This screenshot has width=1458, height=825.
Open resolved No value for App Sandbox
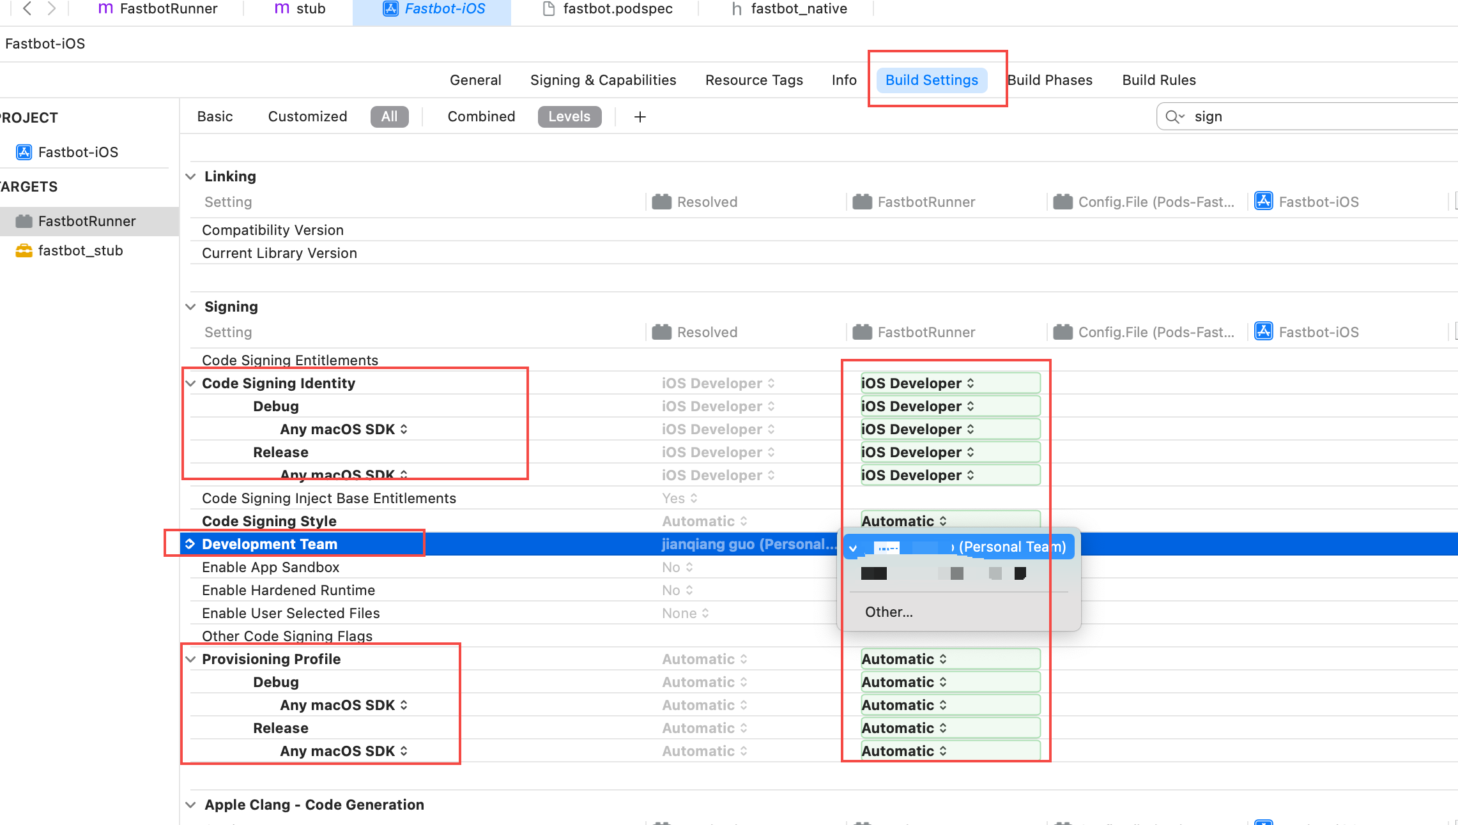point(677,567)
